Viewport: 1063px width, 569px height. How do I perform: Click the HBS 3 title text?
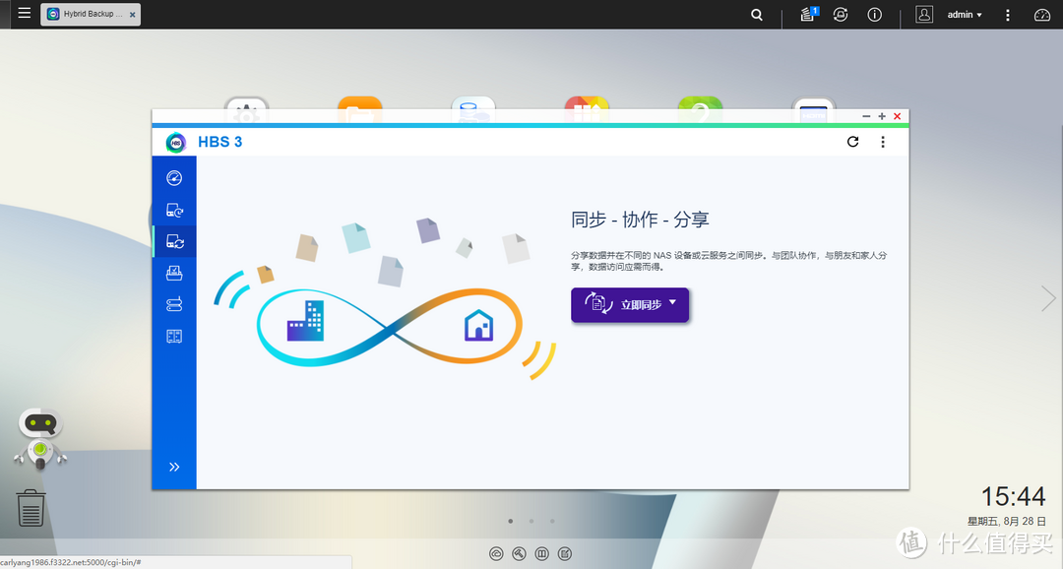[219, 142]
